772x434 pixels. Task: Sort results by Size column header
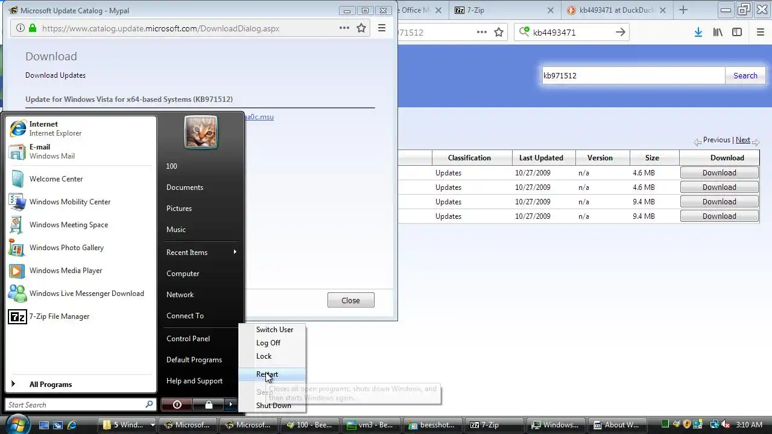coord(652,158)
